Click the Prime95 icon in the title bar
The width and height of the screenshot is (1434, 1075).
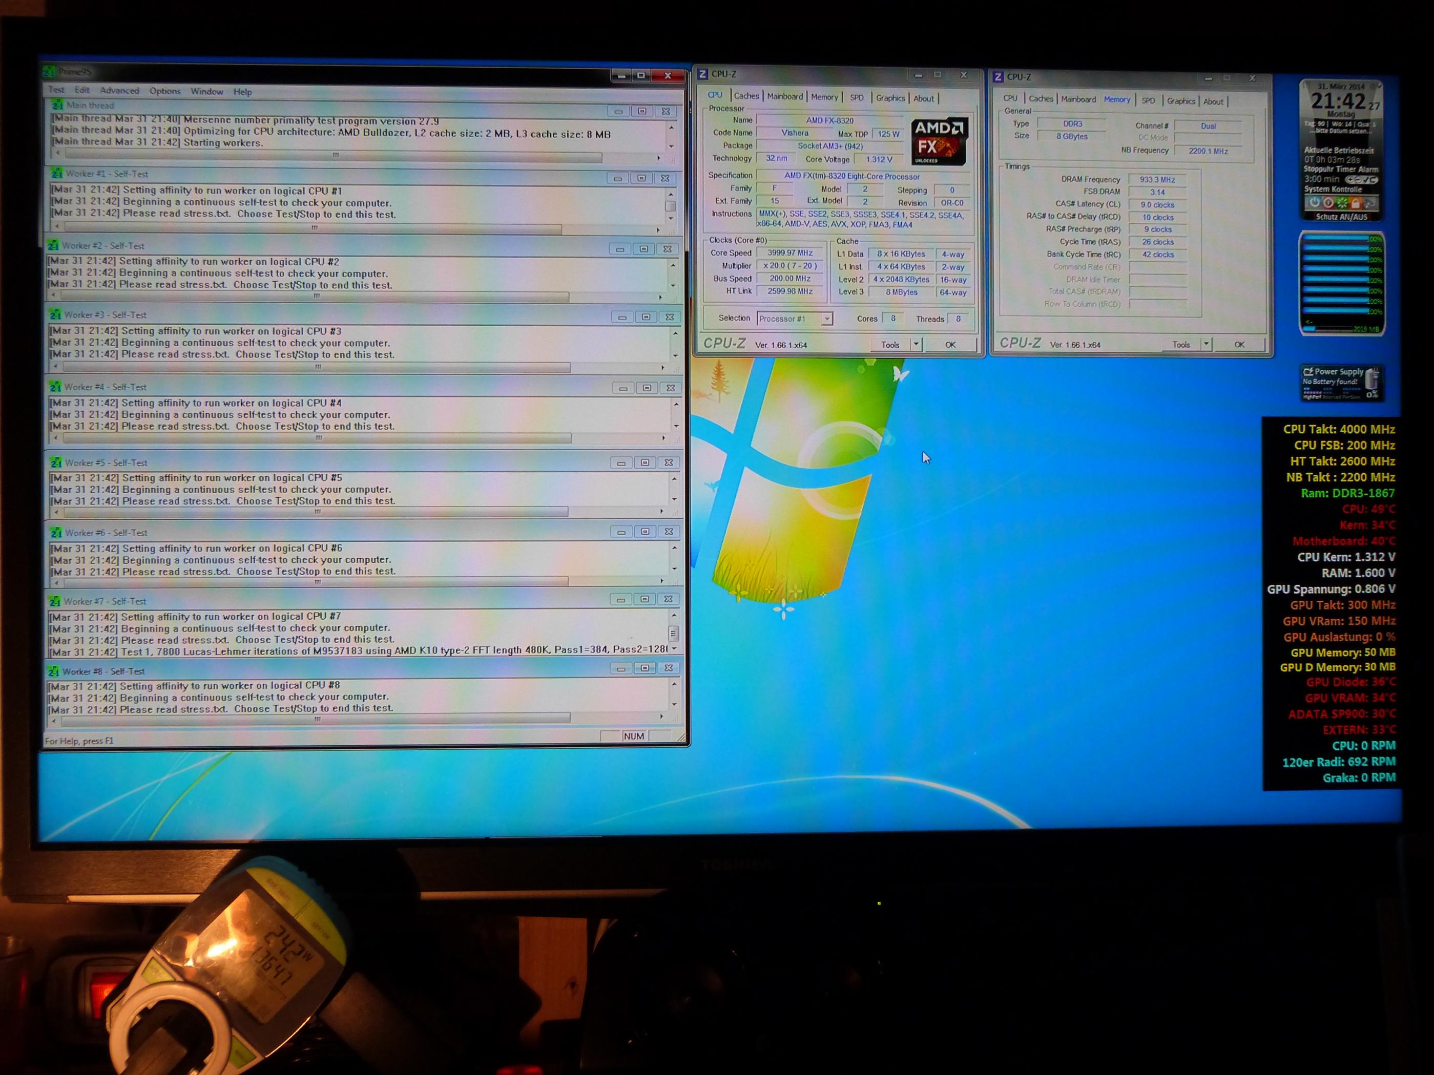49,72
